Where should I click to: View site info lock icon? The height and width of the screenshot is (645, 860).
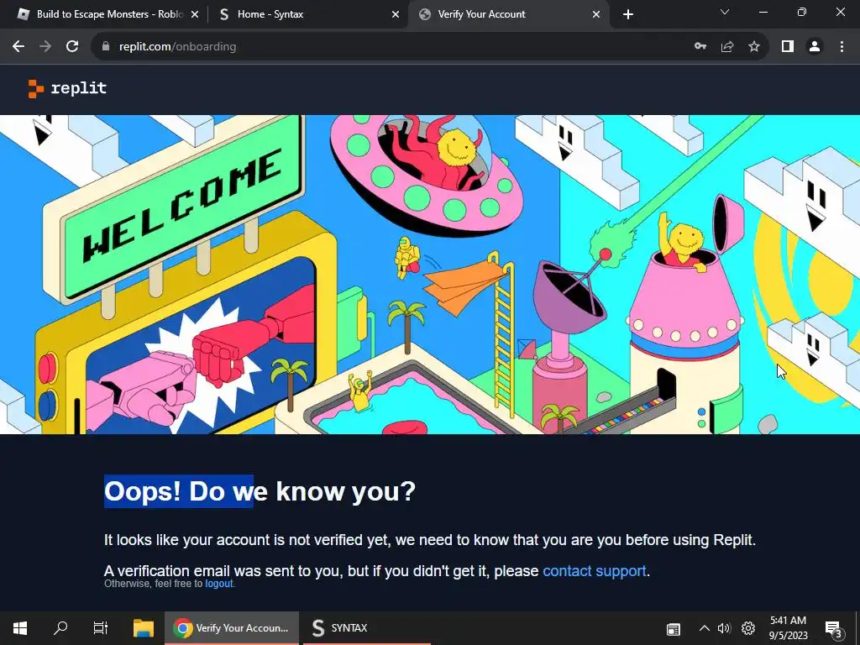[106, 47]
